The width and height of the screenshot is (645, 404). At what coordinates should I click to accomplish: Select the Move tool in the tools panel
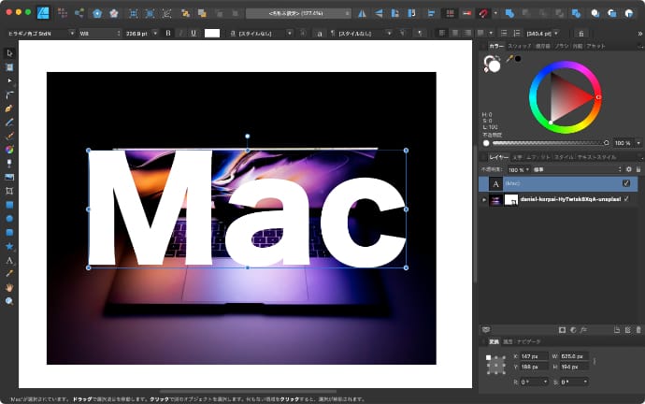pos(9,53)
